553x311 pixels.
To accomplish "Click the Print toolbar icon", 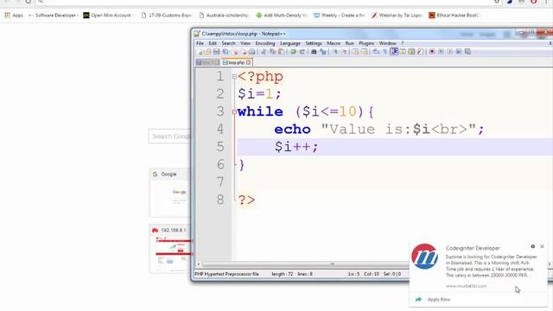I will click(251, 52).
